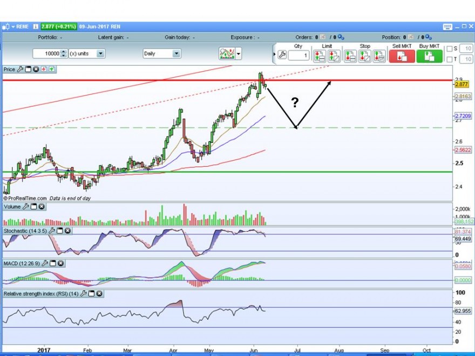Expand dropdown arrow beside indicators icon
The width and height of the screenshot is (475, 356).
tap(239, 54)
